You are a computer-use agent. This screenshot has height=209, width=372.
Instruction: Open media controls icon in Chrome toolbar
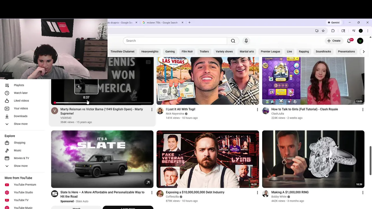[354, 31]
